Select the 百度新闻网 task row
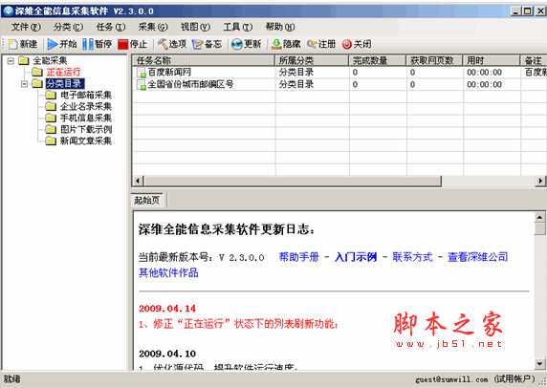Image resolution: width=547 pixels, height=388 pixels. [x=339, y=73]
